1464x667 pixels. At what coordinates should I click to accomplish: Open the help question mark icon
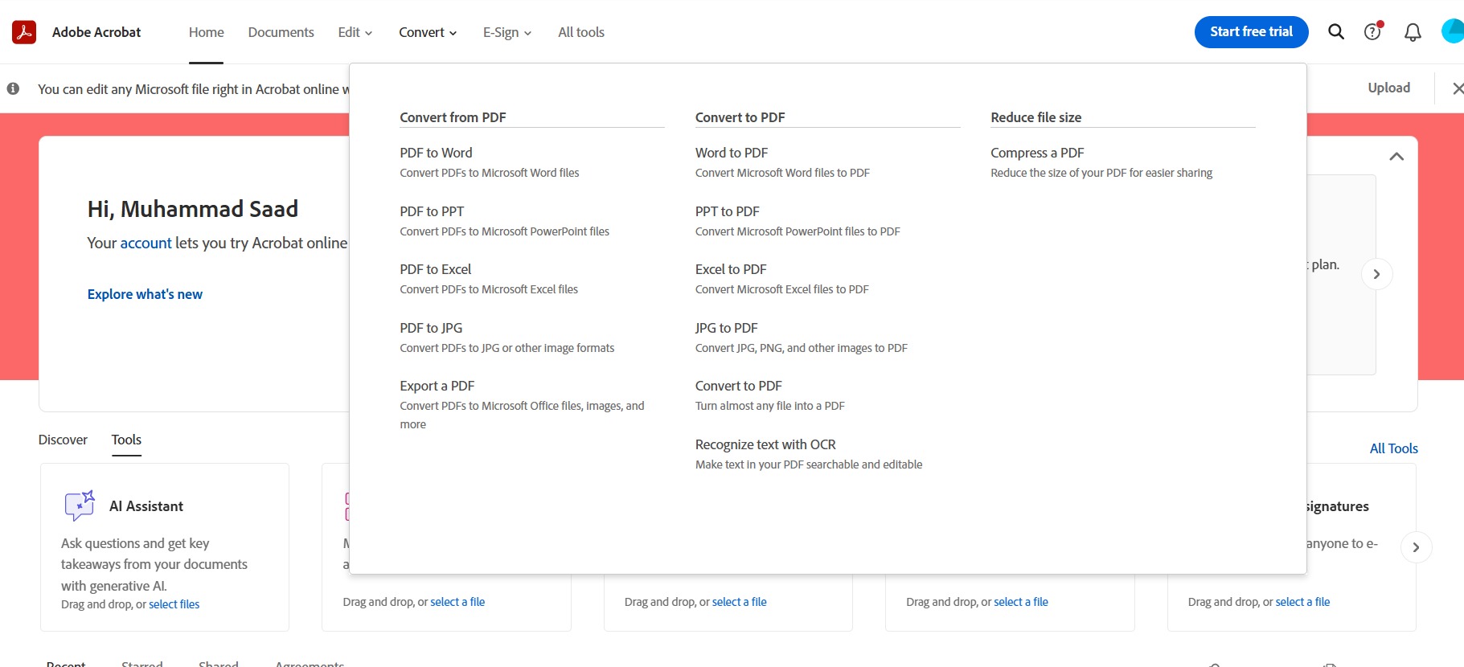[1373, 31]
